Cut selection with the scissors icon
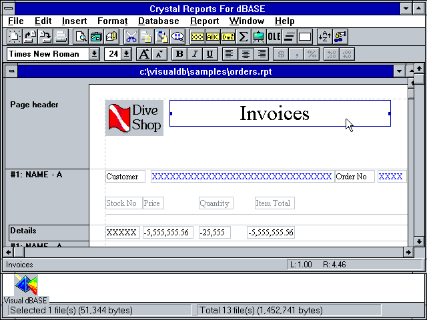The height and width of the screenshot is (320, 427). tap(131, 37)
